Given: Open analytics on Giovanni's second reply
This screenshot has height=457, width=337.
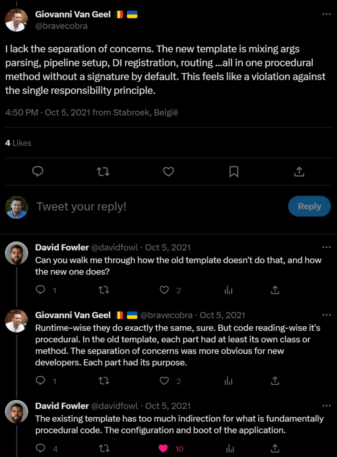Looking at the screenshot, I should coord(229,381).
